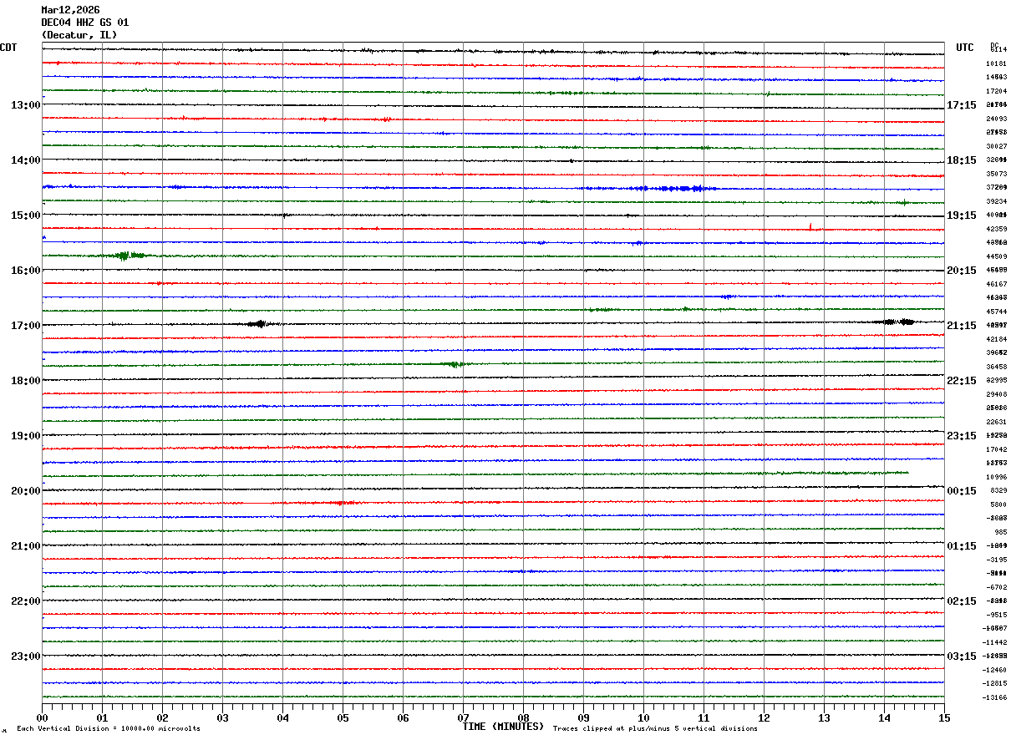Click the 21:00 CDT hour label
Image resolution: width=1011 pixels, height=740 pixels.
point(26,546)
